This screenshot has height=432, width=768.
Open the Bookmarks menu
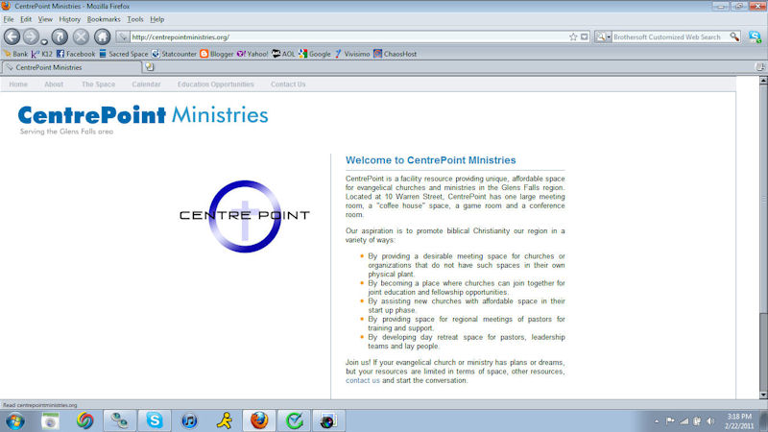(104, 19)
